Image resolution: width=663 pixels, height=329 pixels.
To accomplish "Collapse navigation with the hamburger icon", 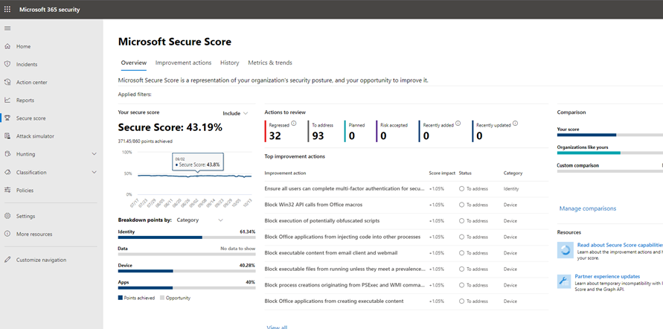I will click(x=7, y=28).
